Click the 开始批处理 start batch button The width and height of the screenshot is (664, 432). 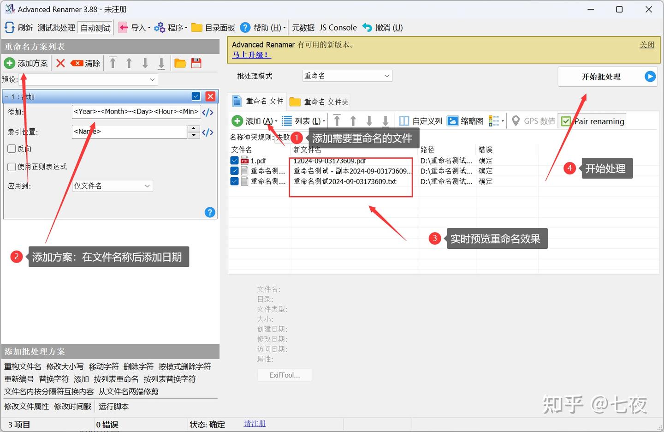608,77
